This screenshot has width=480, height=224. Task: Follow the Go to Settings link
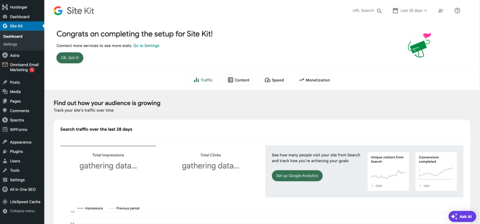146,45
